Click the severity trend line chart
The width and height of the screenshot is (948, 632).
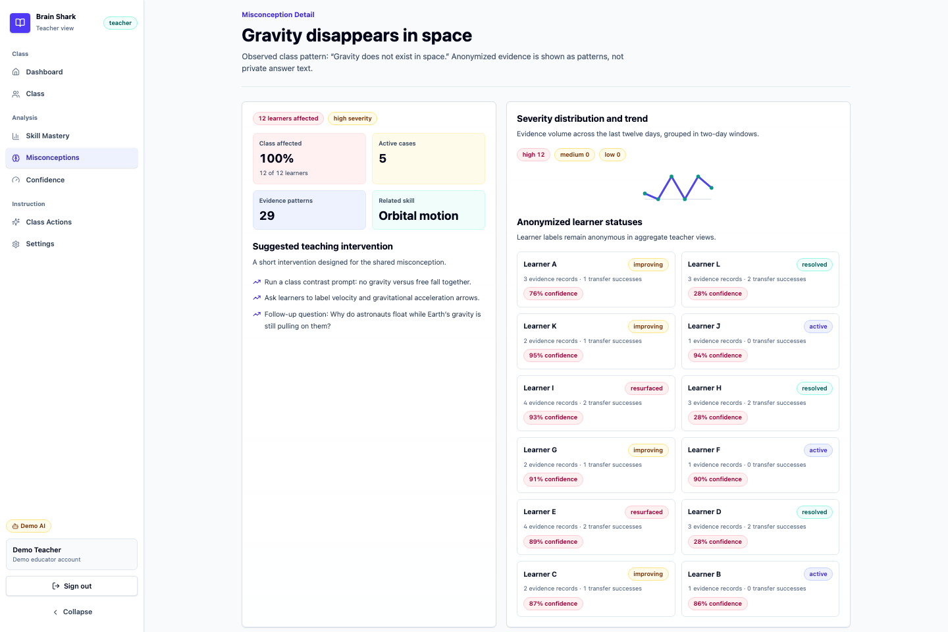point(678,188)
